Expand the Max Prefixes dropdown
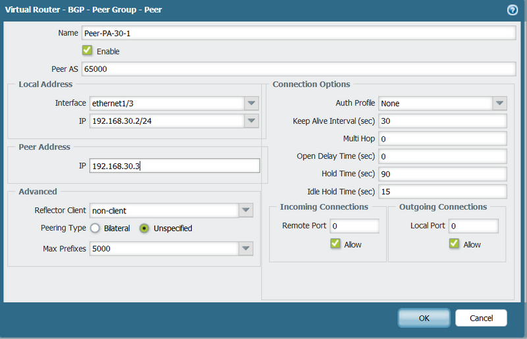 tap(245, 249)
